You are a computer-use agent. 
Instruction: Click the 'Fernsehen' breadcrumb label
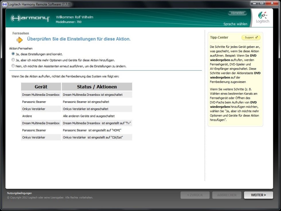click(21, 33)
